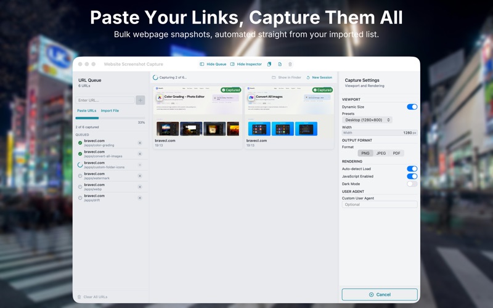Click the 2 of 6 captured status text
This screenshot has height=308, width=493.
(87, 128)
